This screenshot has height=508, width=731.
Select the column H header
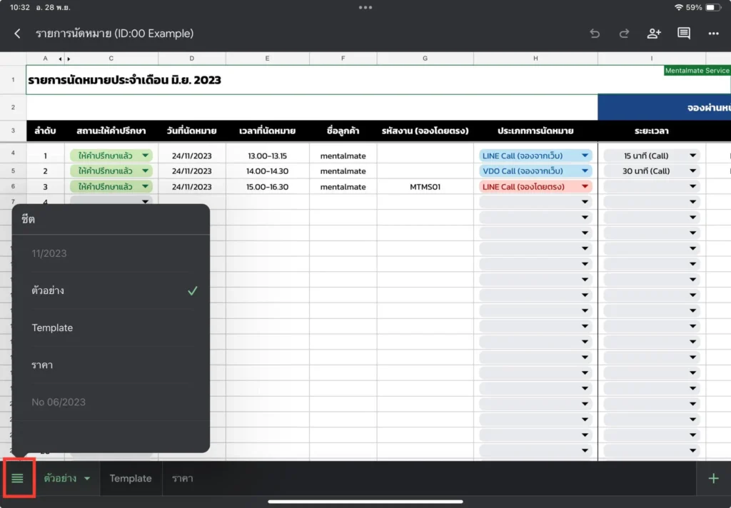click(x=535, y=59)
